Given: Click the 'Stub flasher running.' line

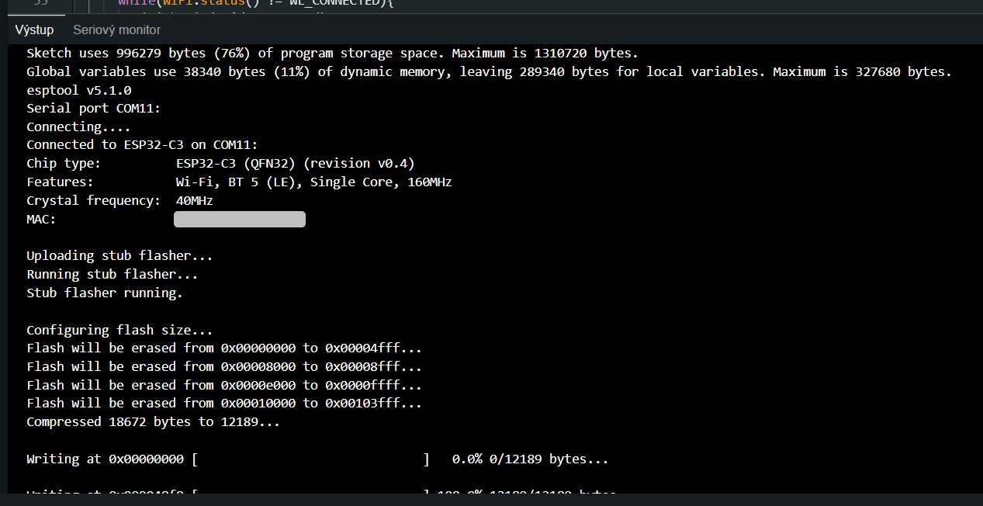Looking at the screenshot, I should tap(105, 293).
